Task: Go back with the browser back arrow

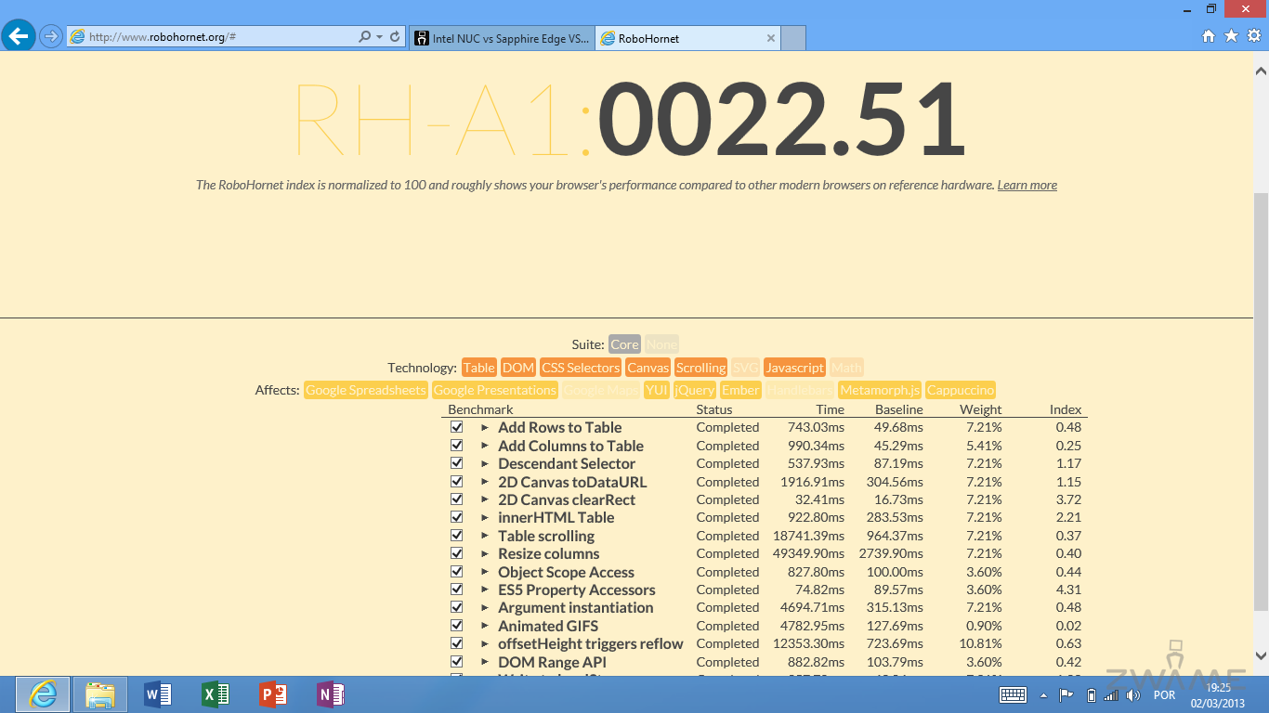Action: [19, 37]
